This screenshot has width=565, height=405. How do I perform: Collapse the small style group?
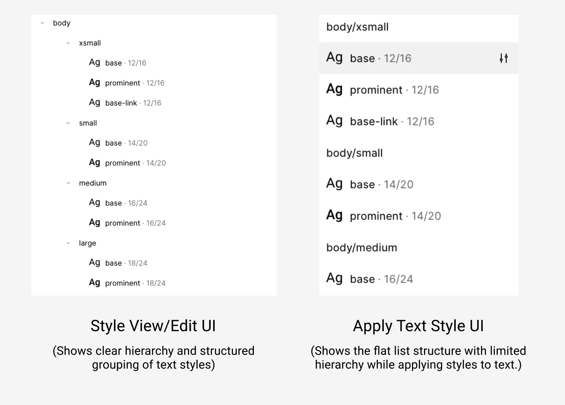(x=68, y=123)
